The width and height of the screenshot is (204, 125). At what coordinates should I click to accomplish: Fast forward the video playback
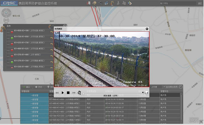click(x=74, y=93)
